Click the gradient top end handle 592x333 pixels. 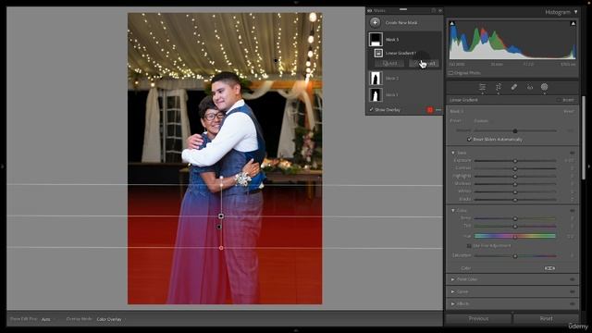[x=221, y=178]
